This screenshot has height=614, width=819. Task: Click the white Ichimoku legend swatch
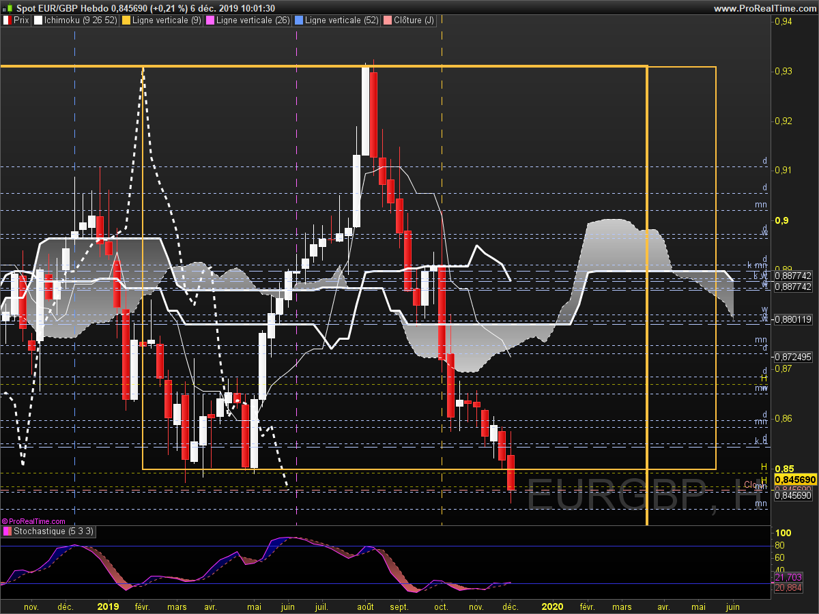coord(38,20)
